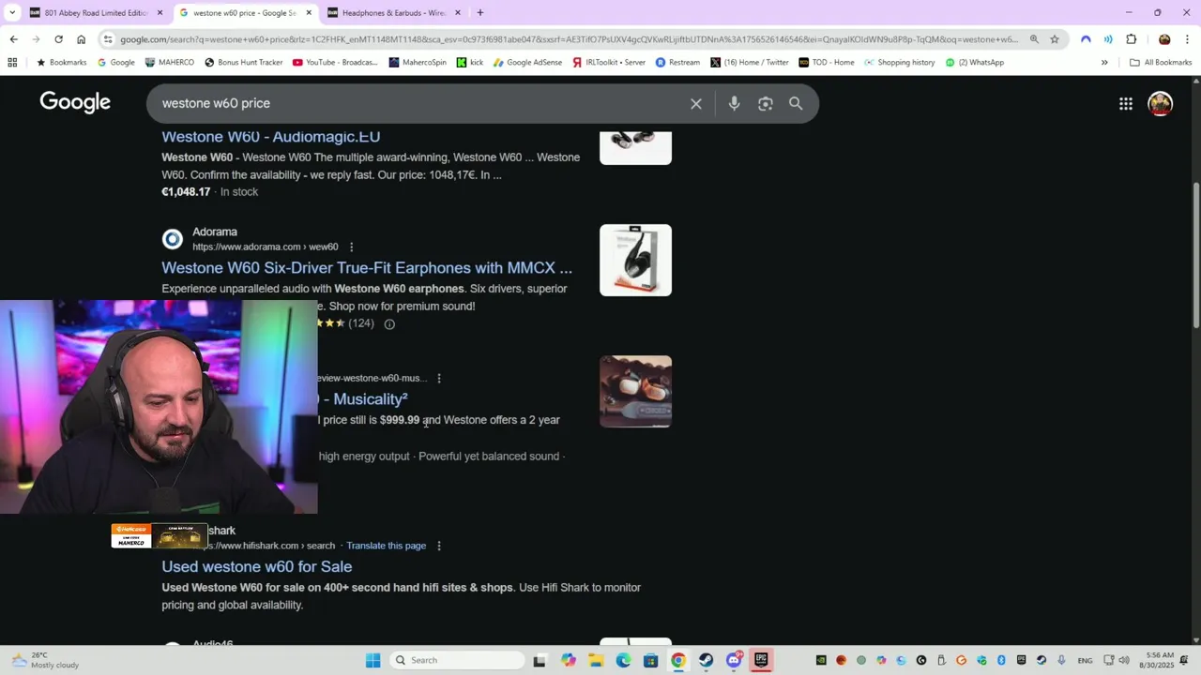Viewport: 1201px width, 675px height.
Task: Open Bonus Hunt Tracker bookmark
Action: 243,63
